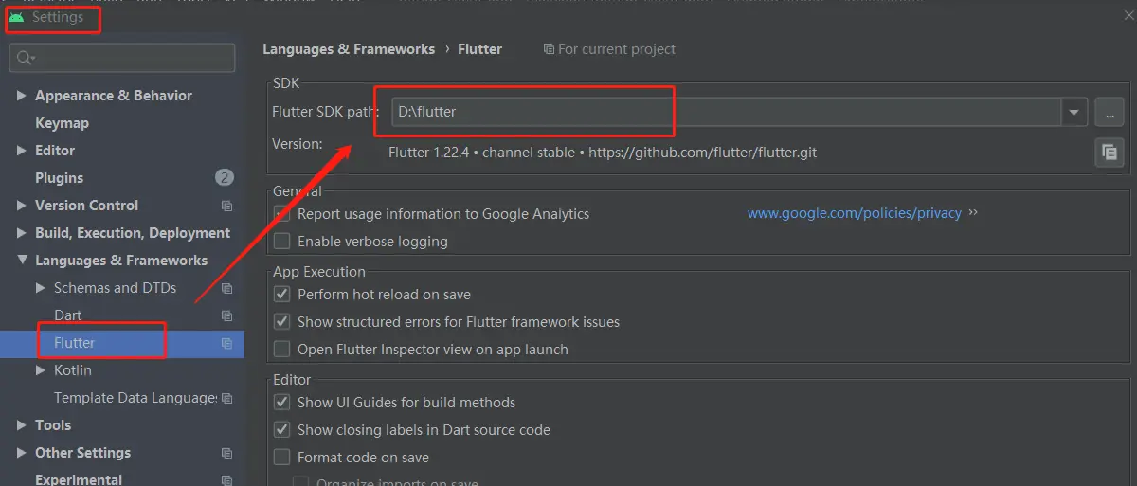Click project-level icon beside Flutter row
Screen dimensions: 1137x486
point(226,343)
